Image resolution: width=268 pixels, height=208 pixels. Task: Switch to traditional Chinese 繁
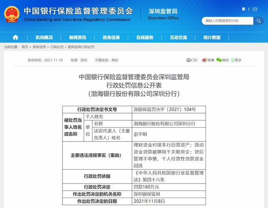coord(243,9)
